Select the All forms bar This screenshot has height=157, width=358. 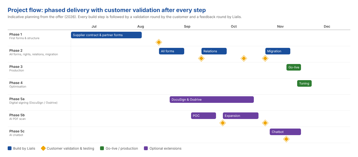[x=172, y=51]
